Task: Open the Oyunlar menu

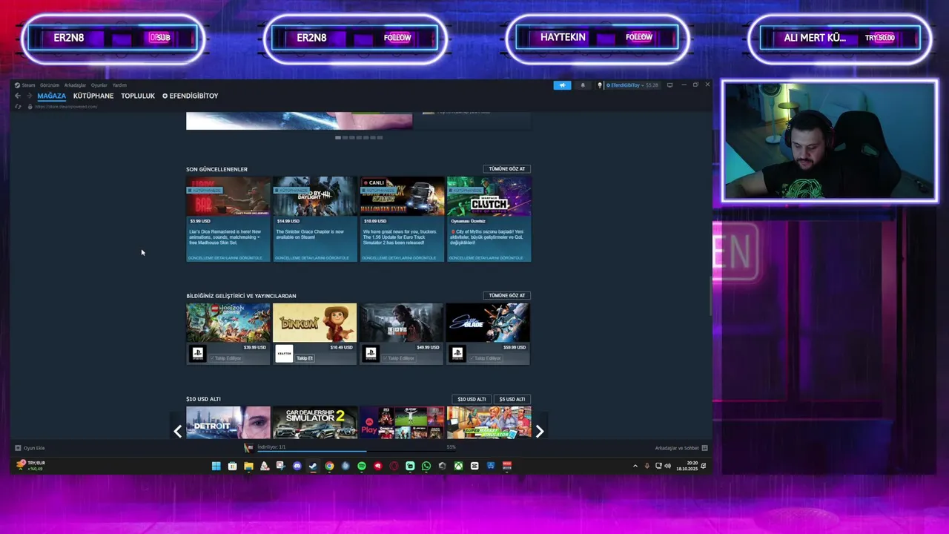Action: (x=99, y=85)
